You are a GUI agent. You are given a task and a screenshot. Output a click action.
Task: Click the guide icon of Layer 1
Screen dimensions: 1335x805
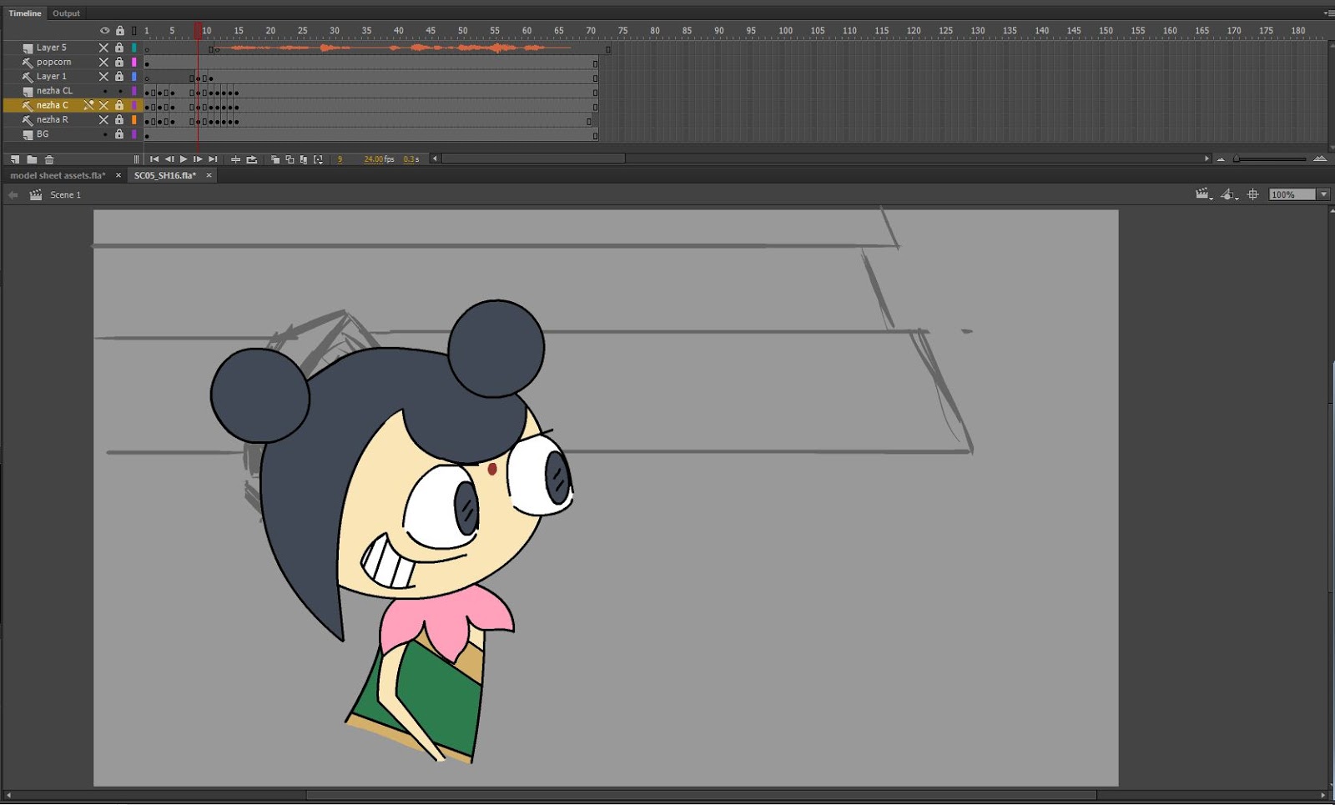tap(28, 77)
